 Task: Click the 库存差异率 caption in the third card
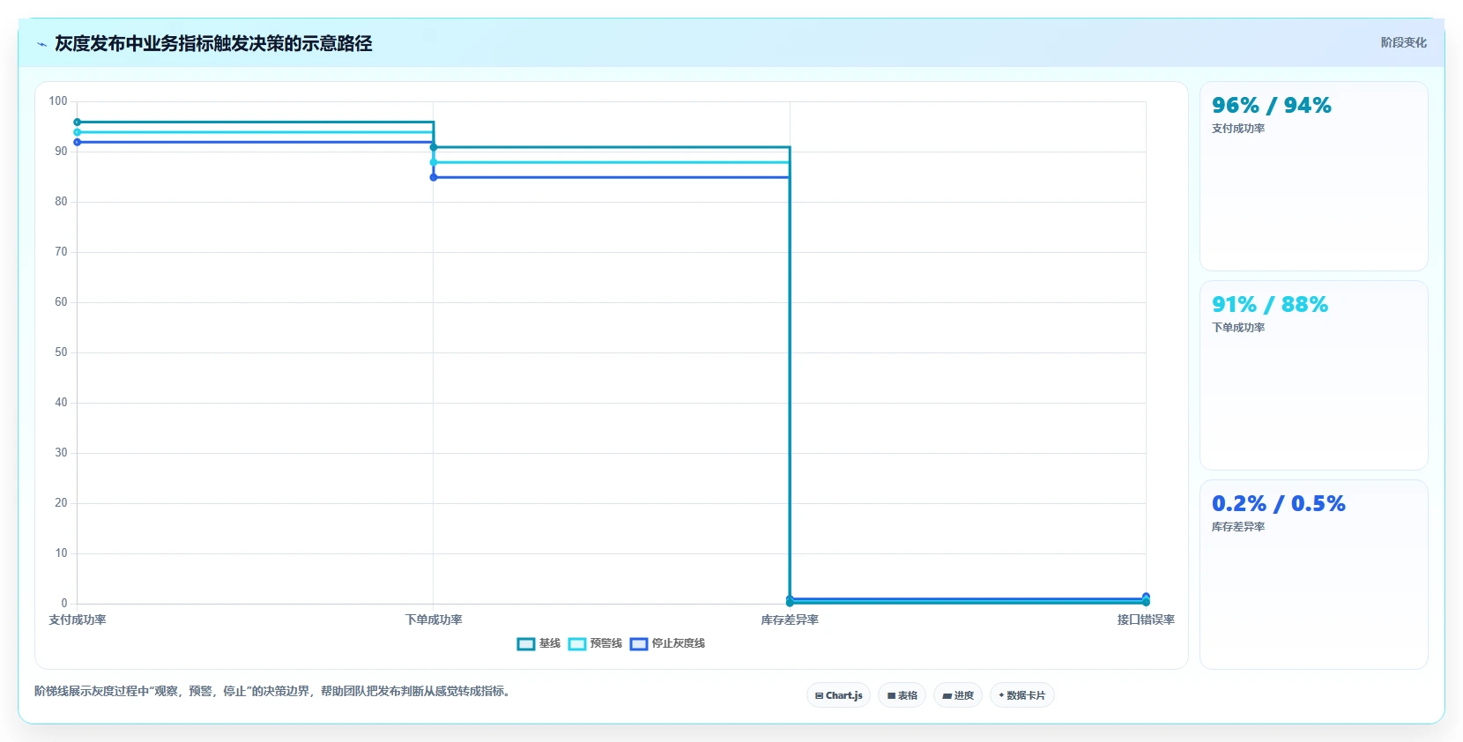[x=1238, y=527]
